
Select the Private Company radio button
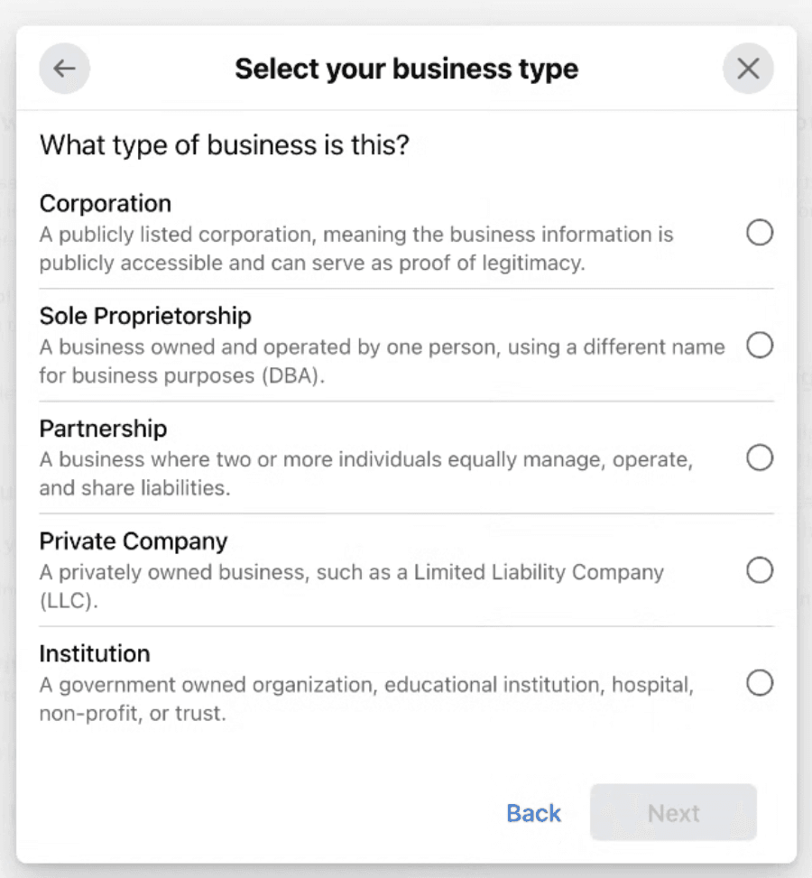coord(761,570)
